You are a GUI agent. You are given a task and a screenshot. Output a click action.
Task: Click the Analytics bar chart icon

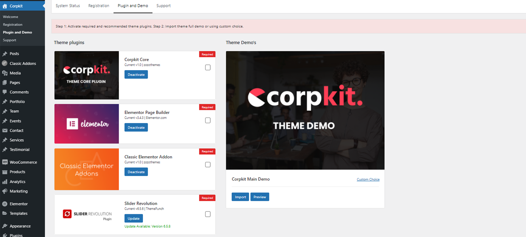coord(5,182)
